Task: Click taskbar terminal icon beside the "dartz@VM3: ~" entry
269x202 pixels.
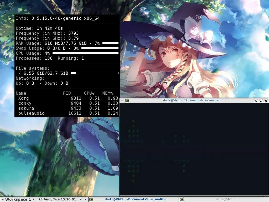Action: click(181, 199)
